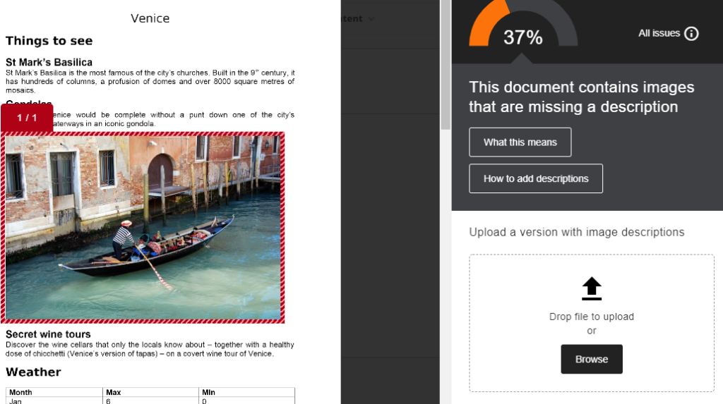Open How to add descriptions guidance
The image size is (723, 404).
536,179
